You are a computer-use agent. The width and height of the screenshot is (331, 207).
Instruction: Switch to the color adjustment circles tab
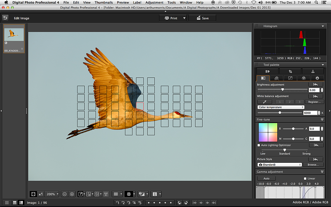[304, 78]
